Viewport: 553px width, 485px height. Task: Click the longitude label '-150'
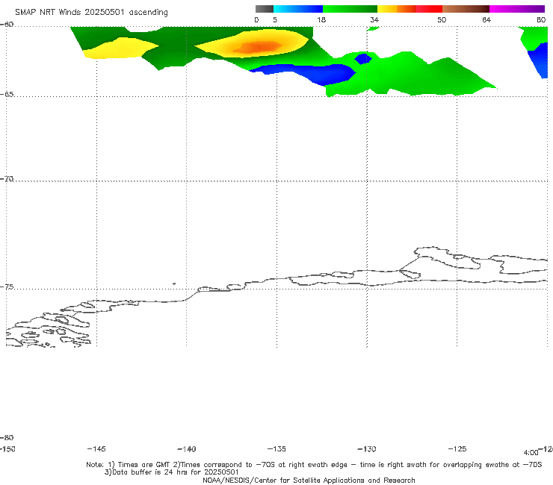click(7, 449)
